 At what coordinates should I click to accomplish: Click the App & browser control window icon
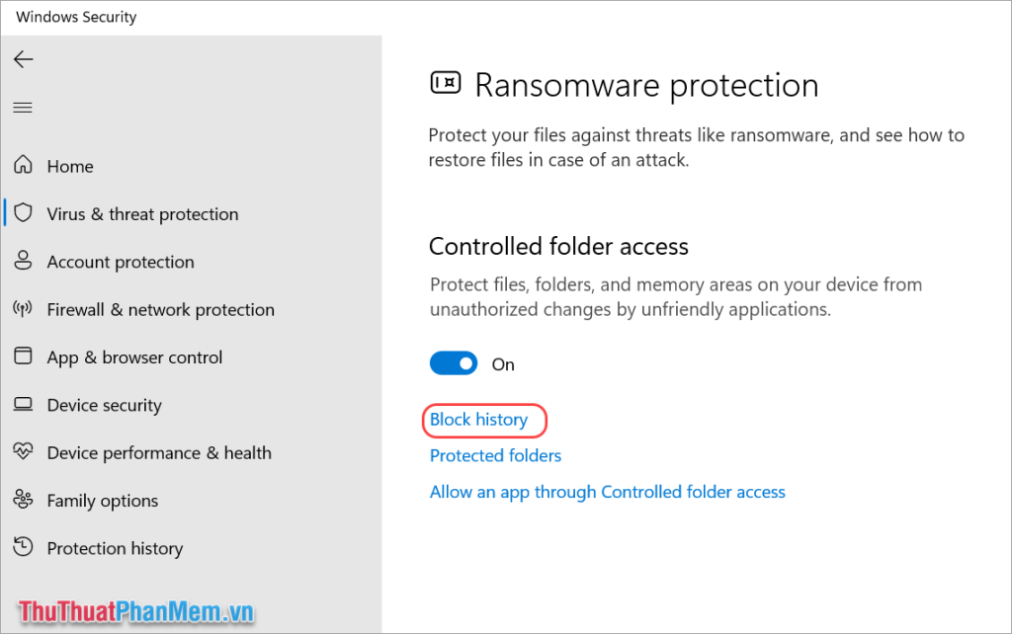[24, 357]
